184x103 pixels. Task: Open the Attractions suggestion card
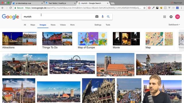(19, 40)
